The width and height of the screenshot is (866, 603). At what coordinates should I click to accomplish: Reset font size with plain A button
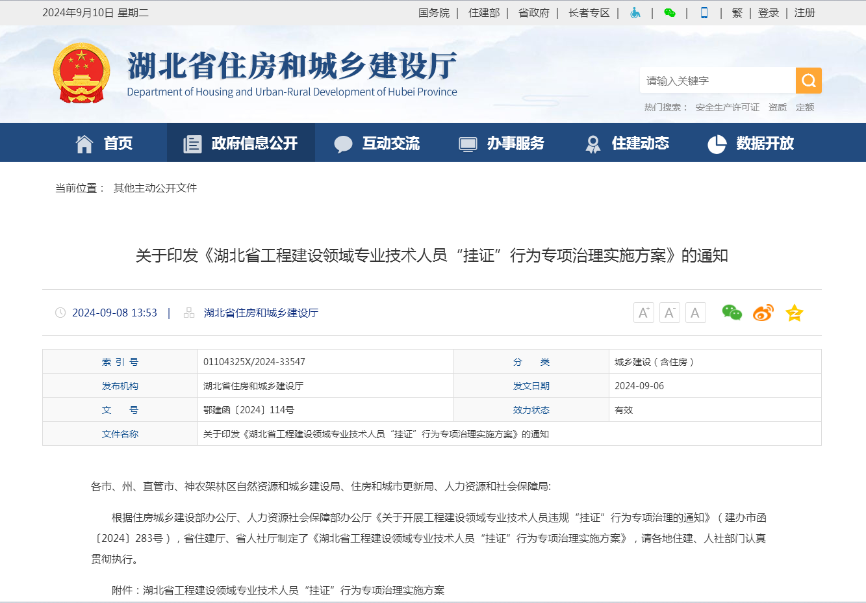[x=695, y=313]
